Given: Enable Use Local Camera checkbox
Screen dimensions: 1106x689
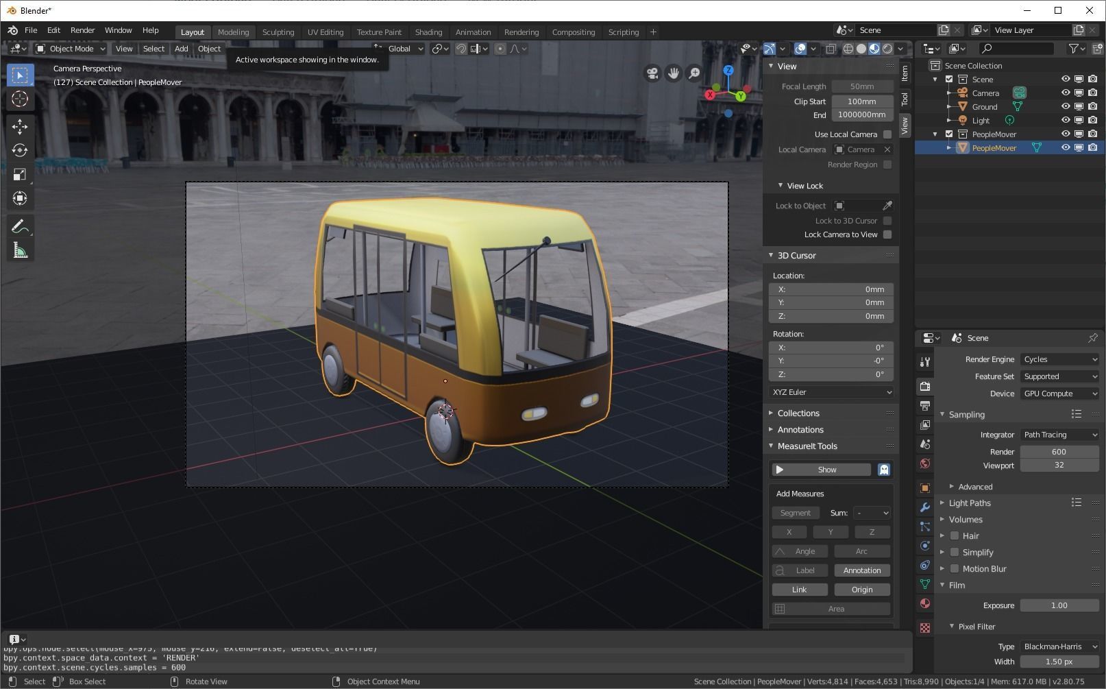Looking at the screenshot, I should coord(887,134).
